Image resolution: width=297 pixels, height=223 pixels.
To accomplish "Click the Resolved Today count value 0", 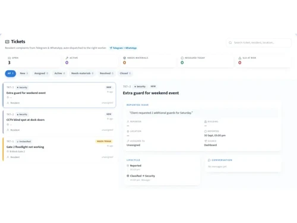I will (182, 62).
